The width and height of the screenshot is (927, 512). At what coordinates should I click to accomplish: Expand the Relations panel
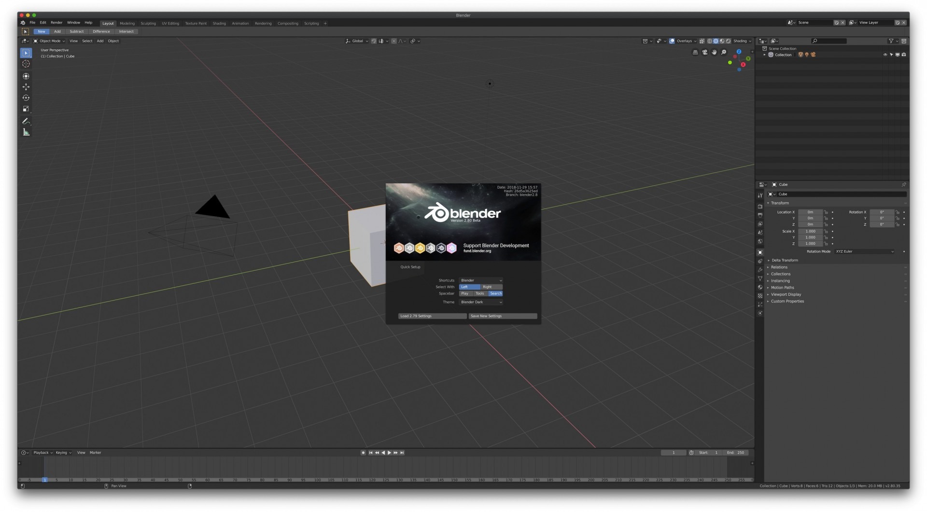(779, 267)
